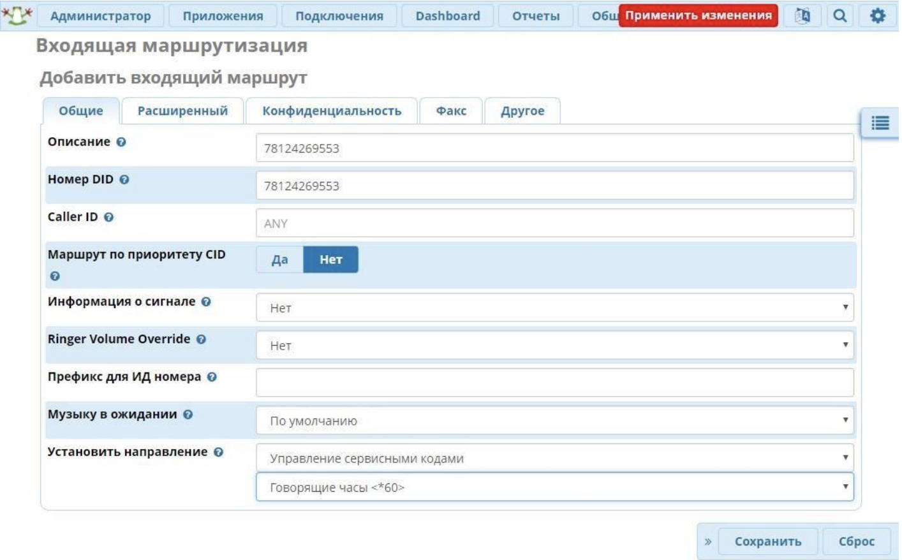902x560 pixels.
Task: Open the language selector icon
Action: pyautogui.click(x=802, y=15)
